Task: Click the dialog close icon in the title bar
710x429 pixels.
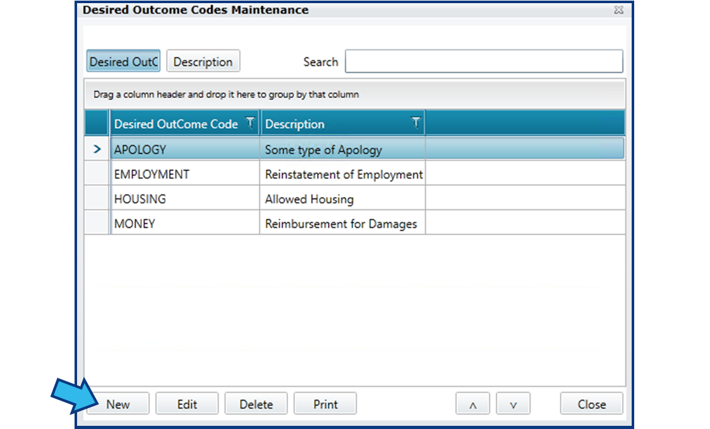Action: pos(618,10)
